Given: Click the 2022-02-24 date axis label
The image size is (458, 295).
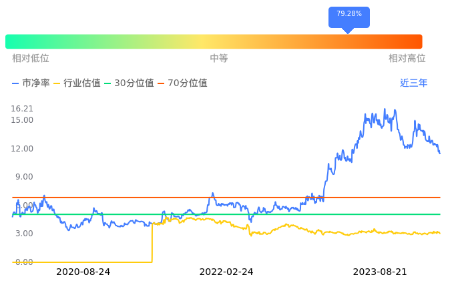Looking at the screenshot, I should [226, 272].
